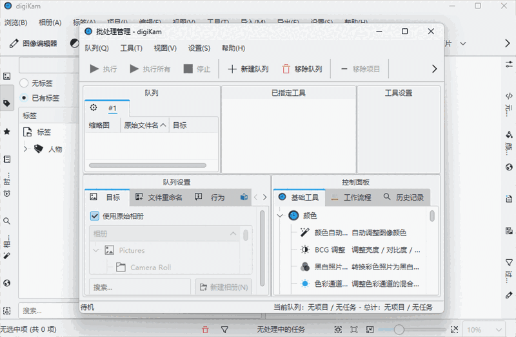
Task: Open 浏览(B) menu in main window
Action: (x=15, y=23)
